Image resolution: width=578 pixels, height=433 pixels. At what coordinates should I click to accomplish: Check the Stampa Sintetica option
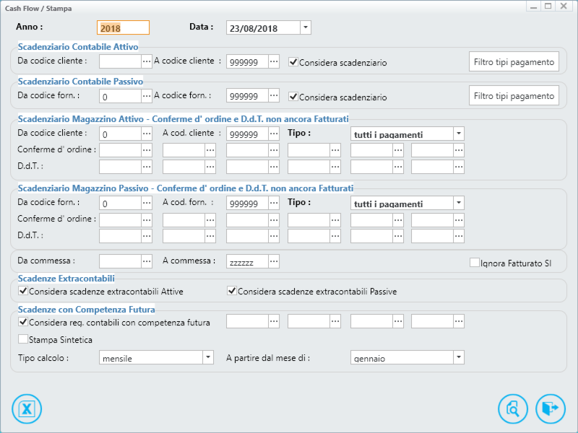click(23, 338)
